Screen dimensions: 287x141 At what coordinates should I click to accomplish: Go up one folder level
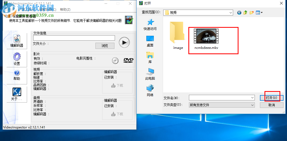tap(245, 13)
